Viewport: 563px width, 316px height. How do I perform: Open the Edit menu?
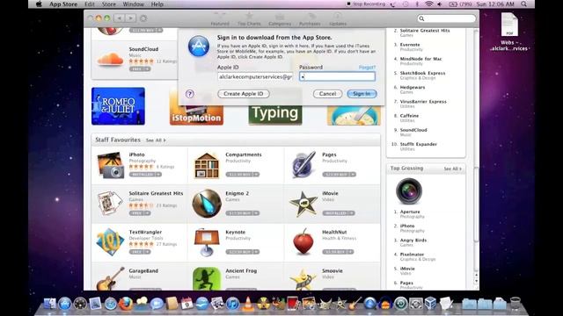click(x=90, y=4)
